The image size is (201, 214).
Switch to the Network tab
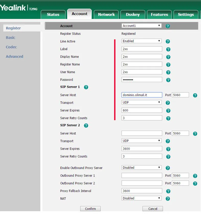pyautogui.click(x=106, y=15)
